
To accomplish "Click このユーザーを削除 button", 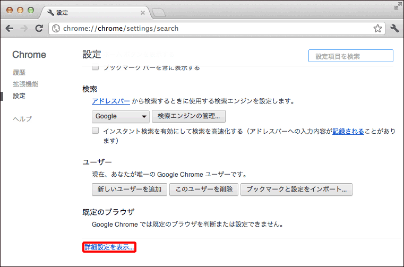I will pos(204,190).
